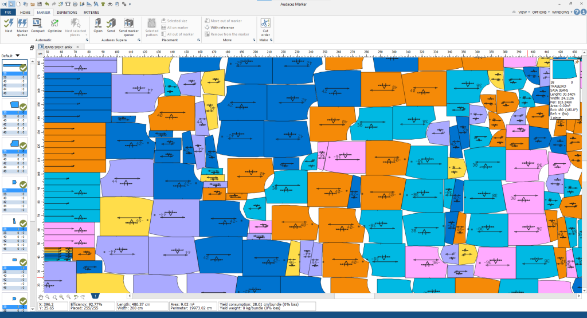Select the second pattern thumbnail in sidebar
The image size is (587, 318).
pyautogui.click(x=14, y=116)
